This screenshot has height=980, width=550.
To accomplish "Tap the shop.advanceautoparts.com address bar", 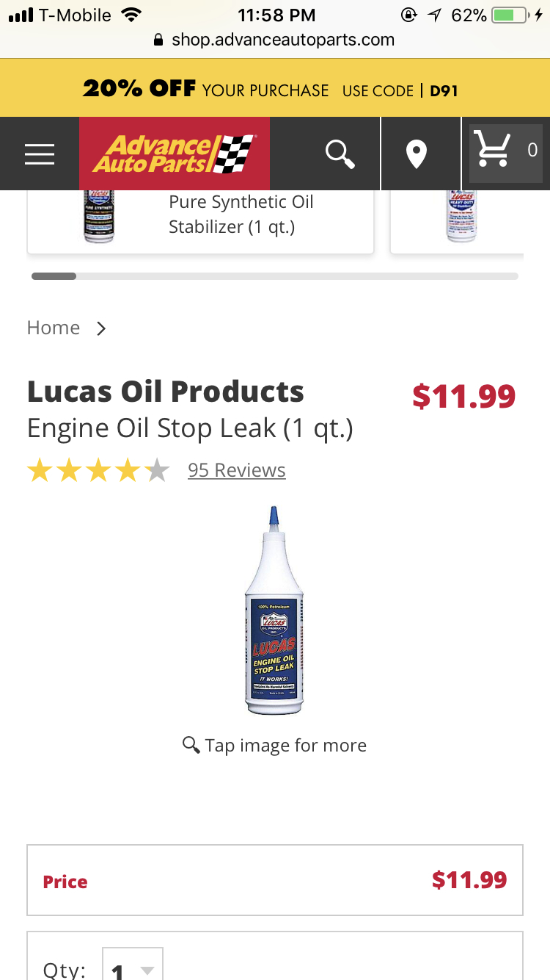I will 282,40.
